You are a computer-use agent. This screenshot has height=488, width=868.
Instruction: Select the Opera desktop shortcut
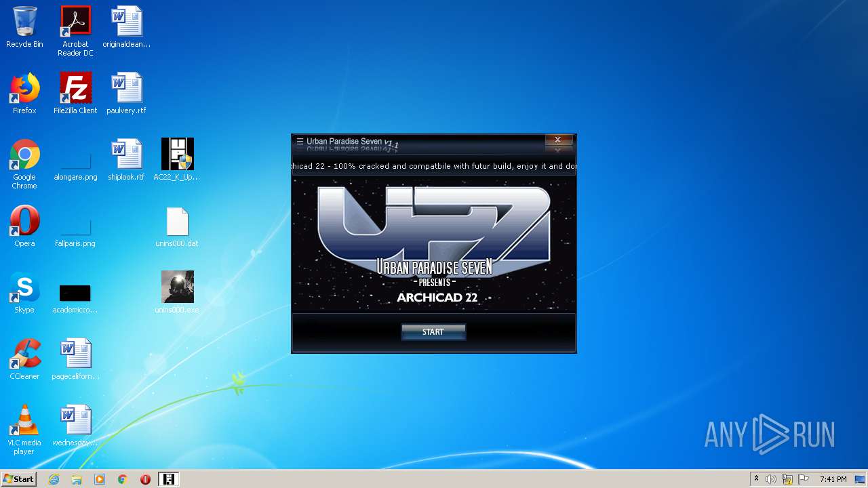click(24, 226)
